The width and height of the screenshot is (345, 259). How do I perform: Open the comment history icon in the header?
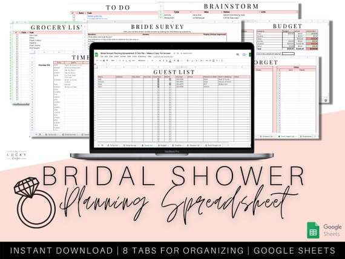pyautogui.click(x=237, y=54)
